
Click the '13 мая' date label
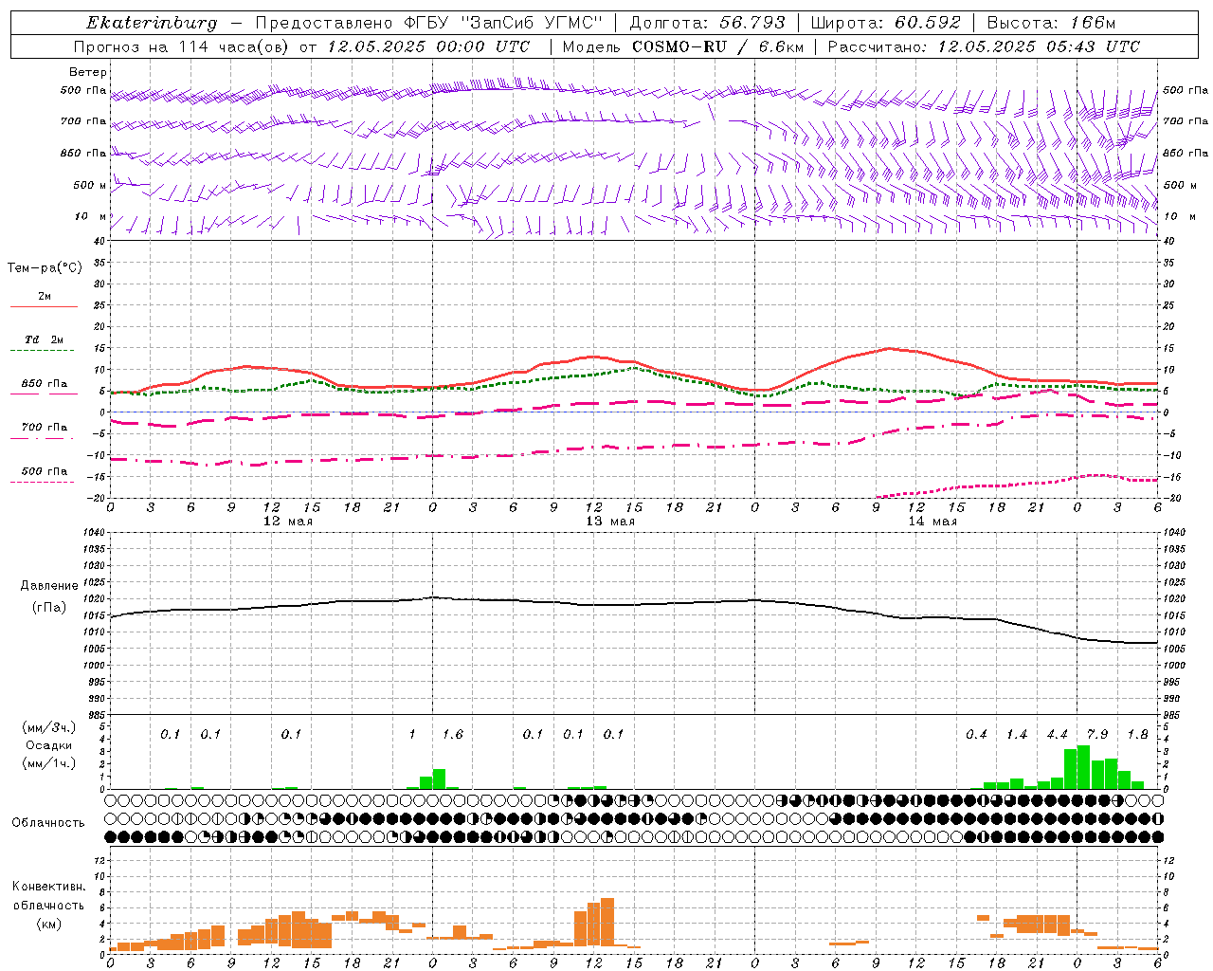point(610,522)
